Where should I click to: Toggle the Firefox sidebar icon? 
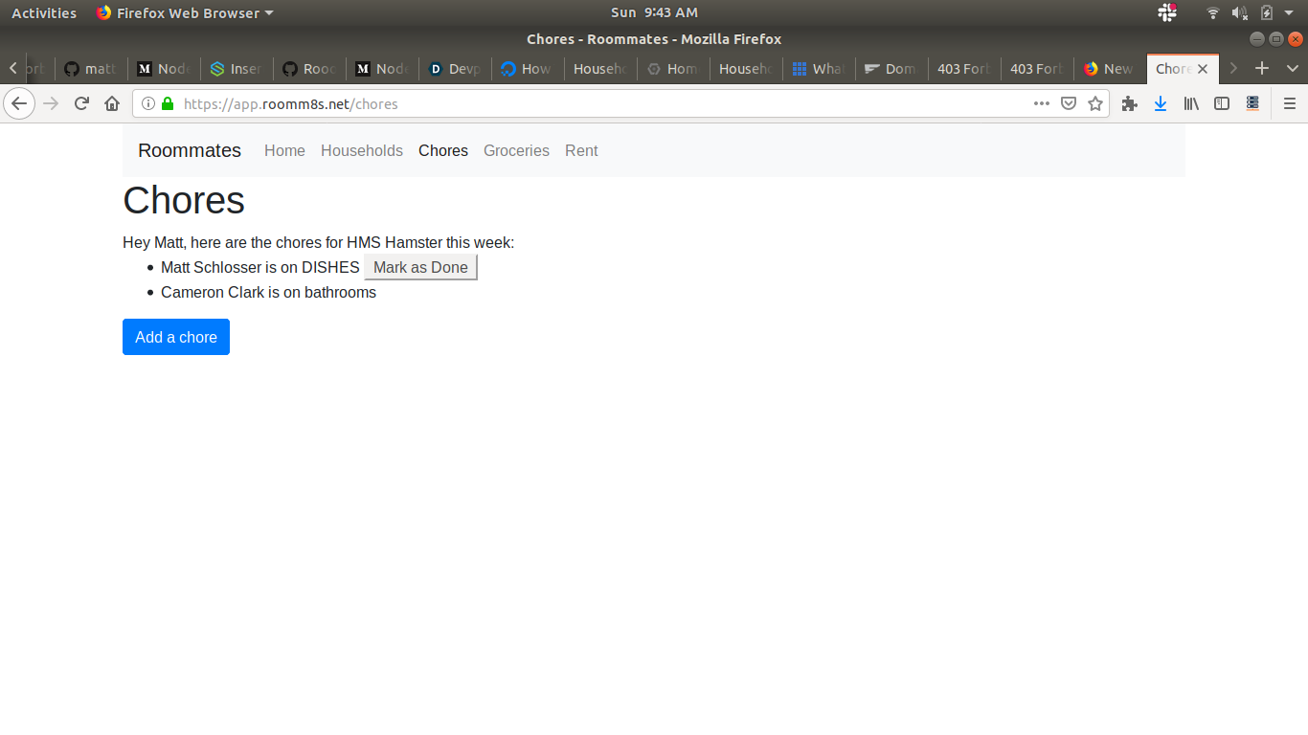pyautogui.click(x=1222, y=103)
